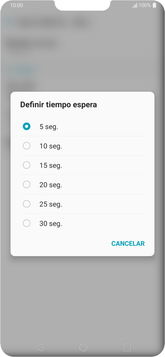The image size is (165, 357).
Task: Tap the 100% battery percentage text
Action: click(x=145, y=5)
